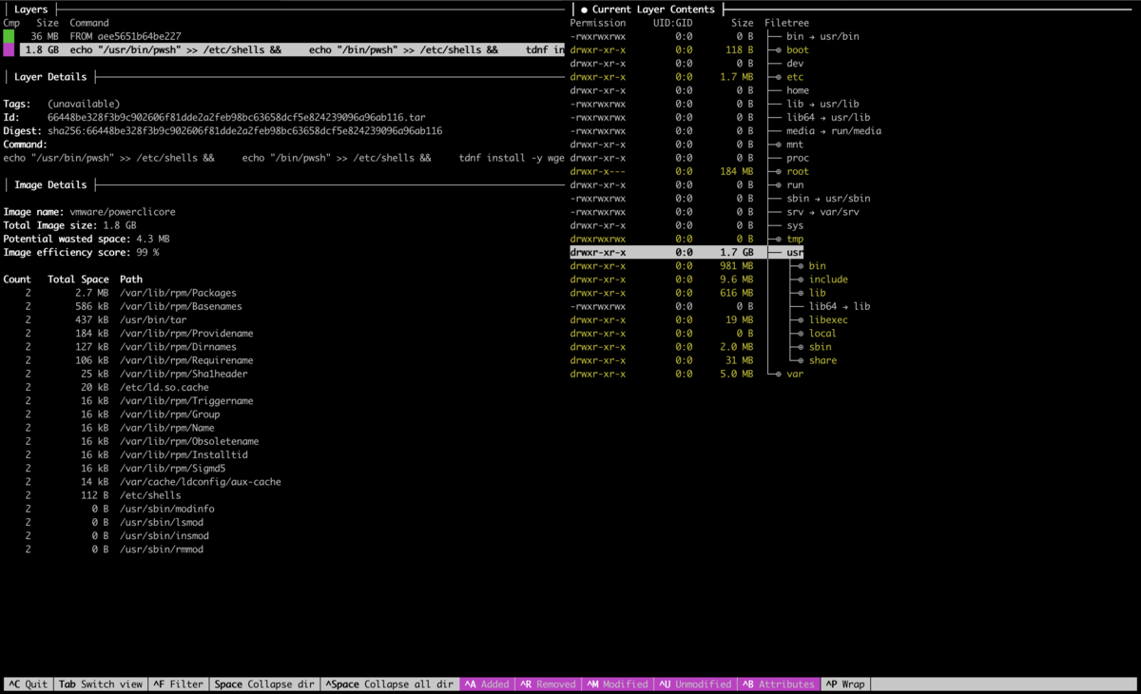Viewport: 1141px width, 694px height.
Task: Select the bin → usr/bin symlink entry
Action: [822, 36]
